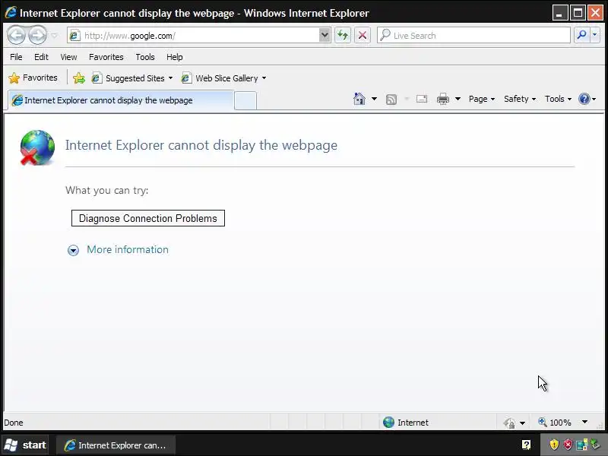Print the page with the printer icon
Screen dimensions: 608x456
(x=443, y=99)
